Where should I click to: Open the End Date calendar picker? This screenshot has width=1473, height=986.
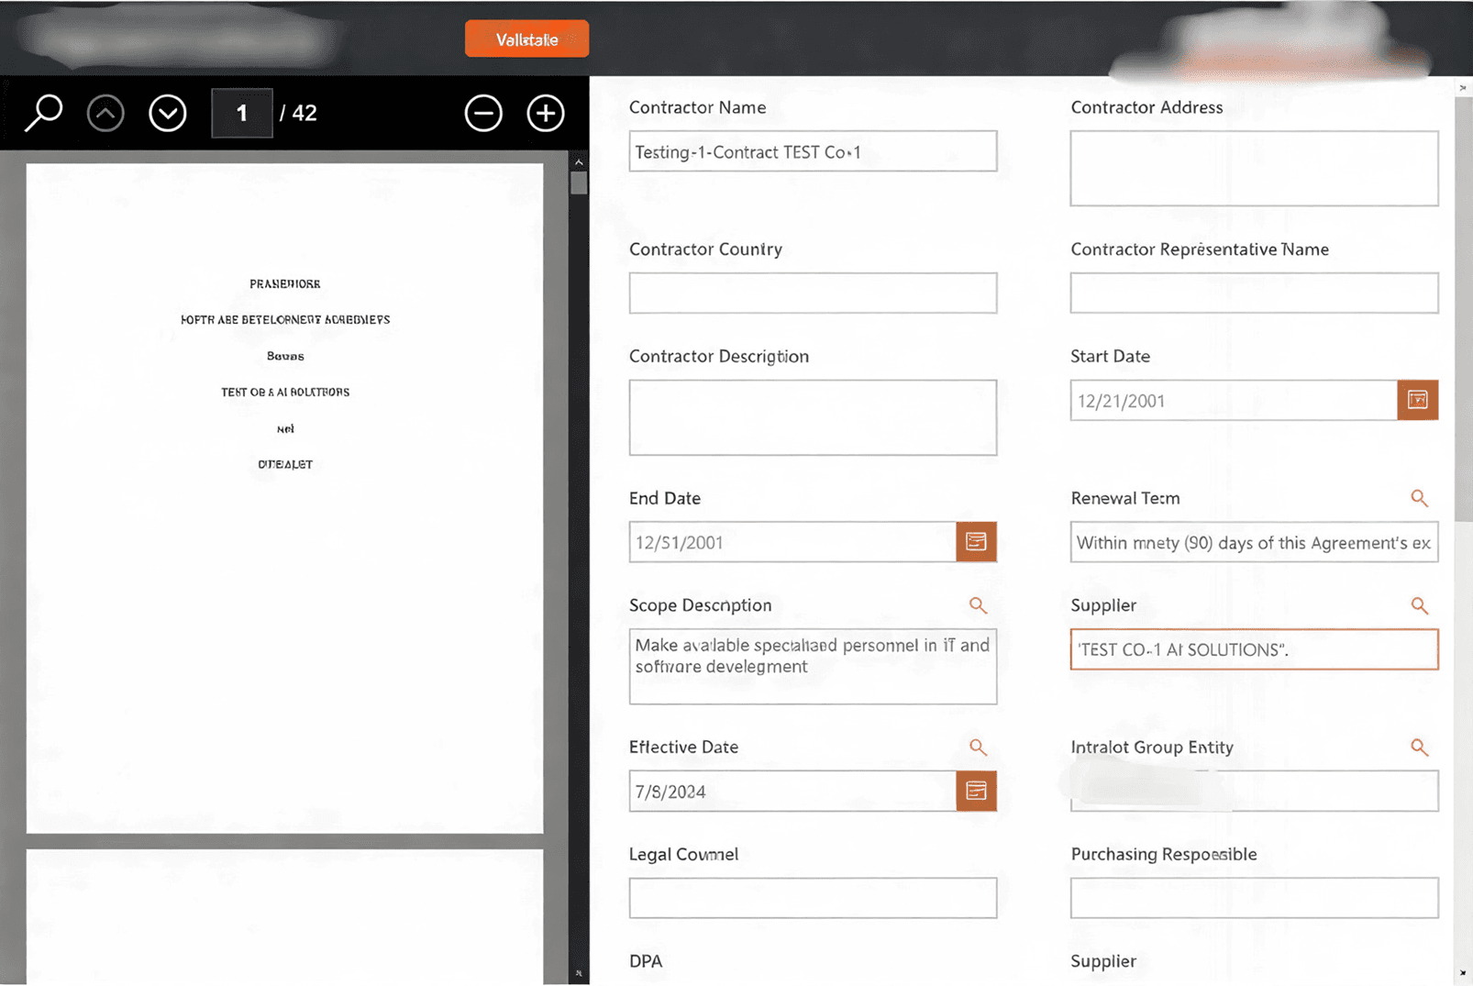click(x=976, y=542)
